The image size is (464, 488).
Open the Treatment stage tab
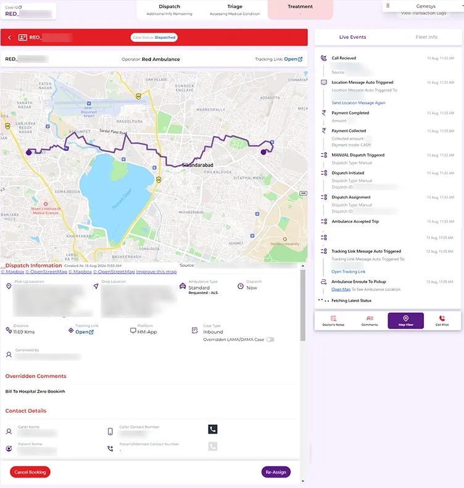point(300,10)
